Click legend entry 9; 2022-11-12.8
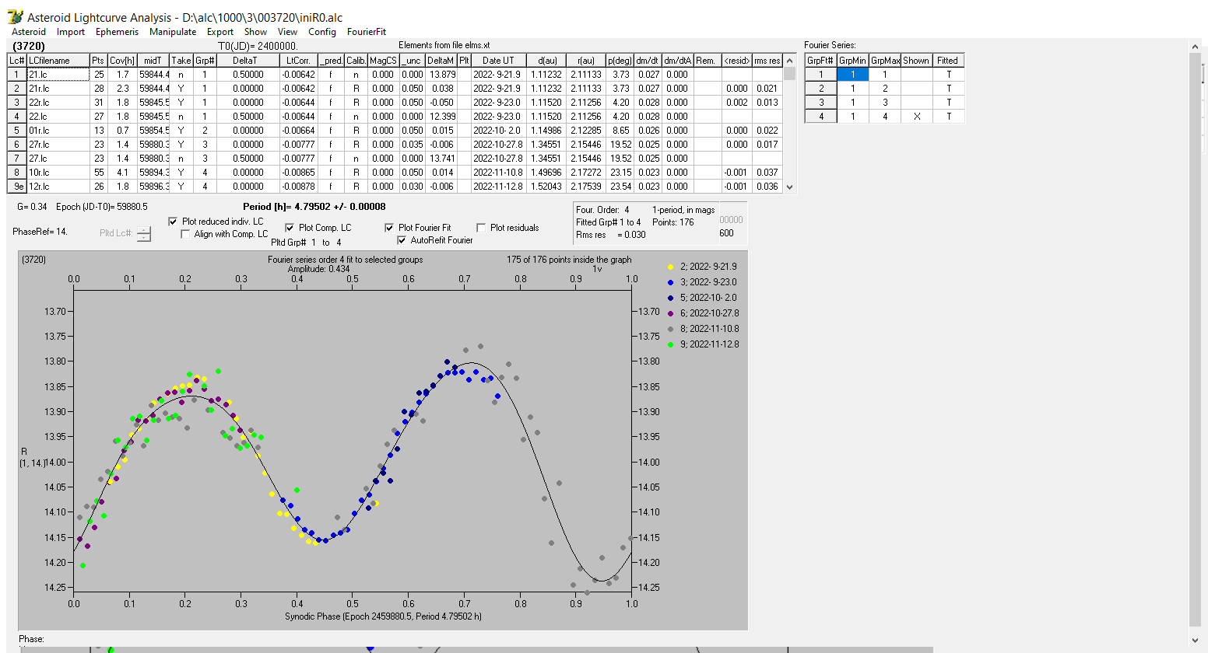Image resolution: width=1208 pixels, height=653 pixels. coord(710,344)
